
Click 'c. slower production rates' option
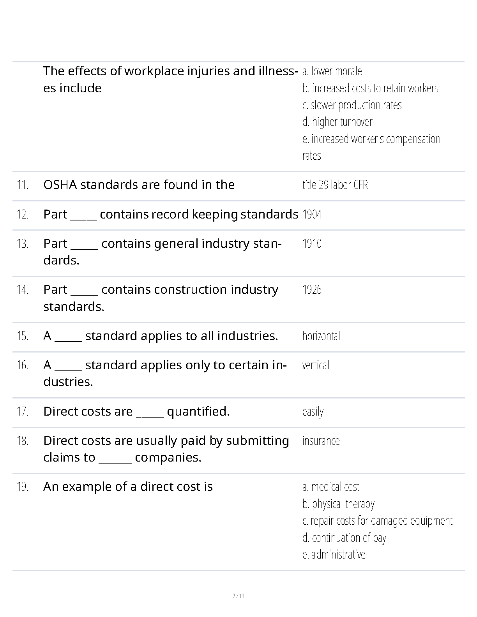click(352, 105)
